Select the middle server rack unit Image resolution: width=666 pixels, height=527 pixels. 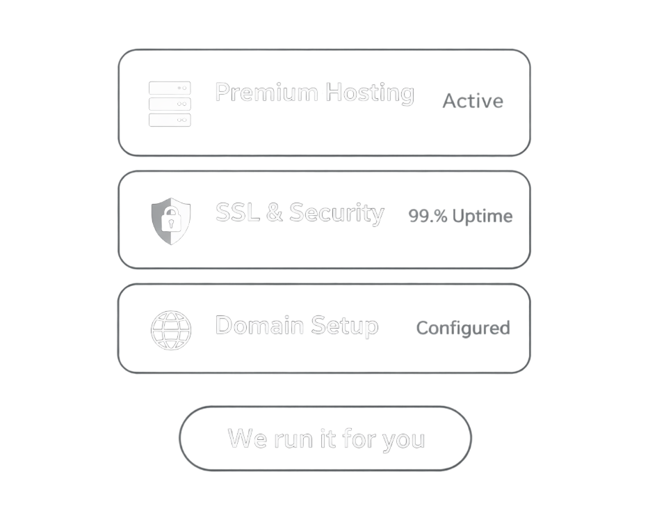[x=170, y=104]
